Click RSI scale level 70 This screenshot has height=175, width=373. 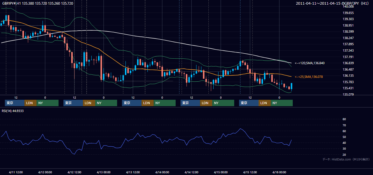[344, 125]
